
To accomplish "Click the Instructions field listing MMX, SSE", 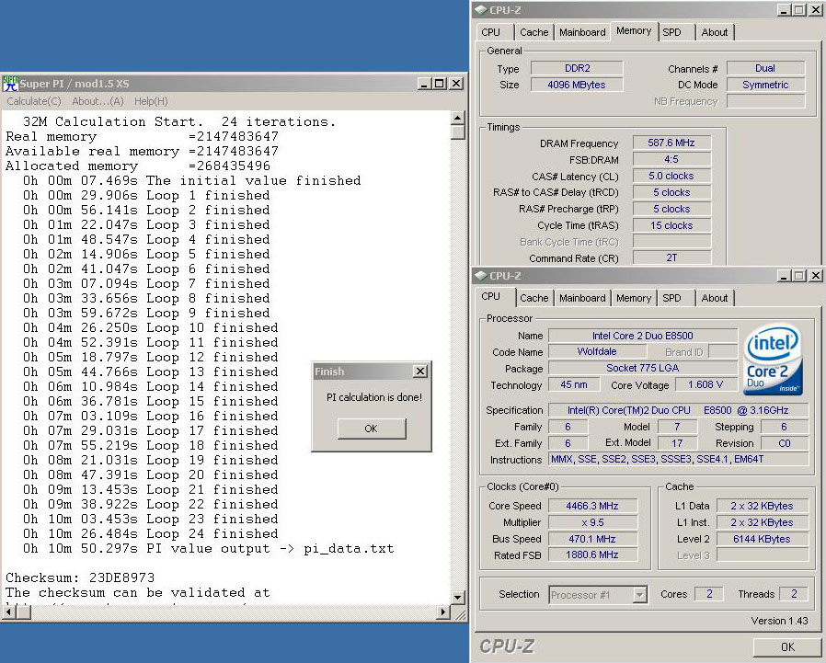I will pos(679,459).
